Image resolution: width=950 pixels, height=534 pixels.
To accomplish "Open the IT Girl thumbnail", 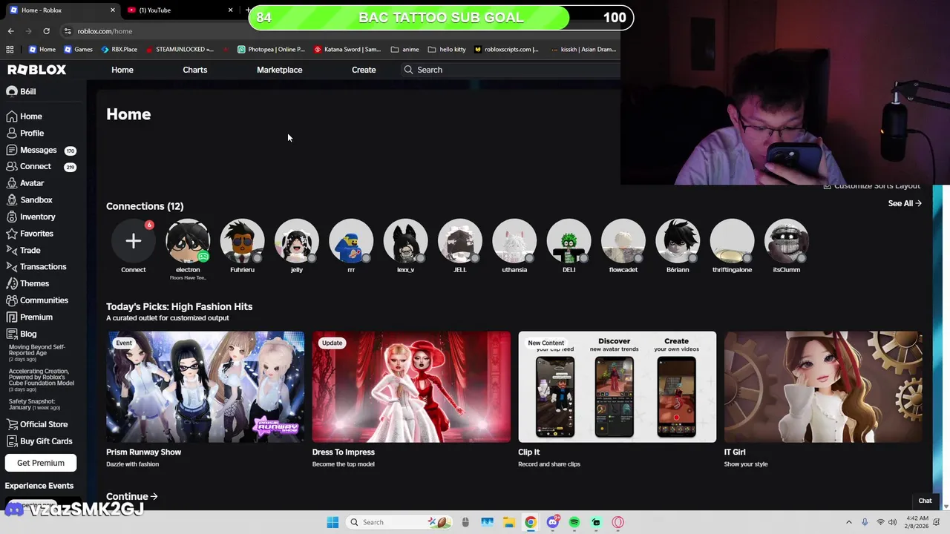I will tap(823, 387).
